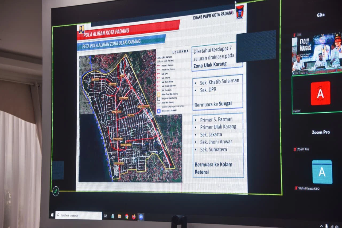Unmute Gita's microphone in Zoom

pos(294,34)
